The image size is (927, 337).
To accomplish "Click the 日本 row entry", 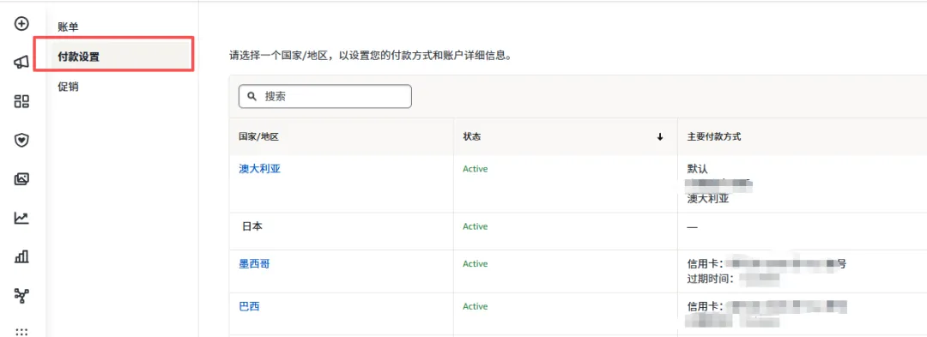I will (x=252, y=226).
